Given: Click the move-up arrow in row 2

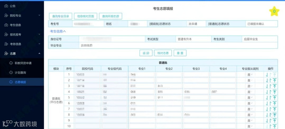Looking at the screenshot, I should click(x=270, y=80).
